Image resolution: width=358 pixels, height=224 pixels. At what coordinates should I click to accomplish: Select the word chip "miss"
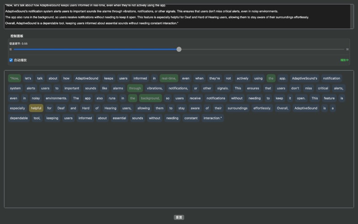click(308, 88)
